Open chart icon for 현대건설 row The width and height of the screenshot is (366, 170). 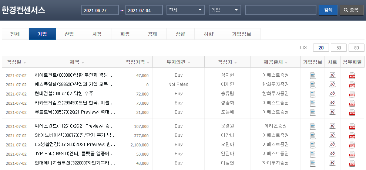(332, 94)
